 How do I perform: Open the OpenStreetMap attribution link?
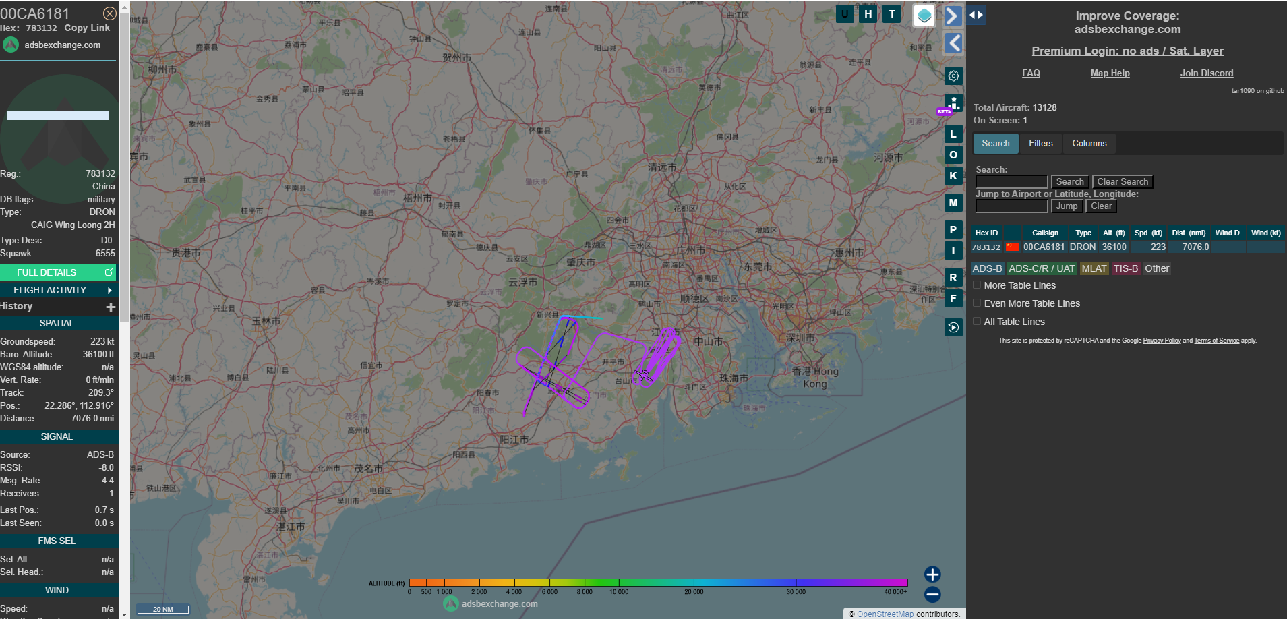tap(885, 614)
